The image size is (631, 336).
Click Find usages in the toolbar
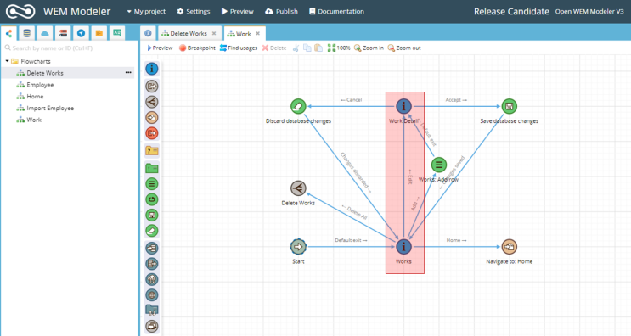[239, 48]
